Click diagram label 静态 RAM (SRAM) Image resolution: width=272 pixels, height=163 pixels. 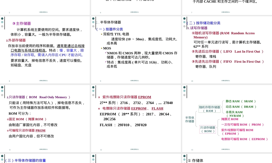pyautogui.click(x=241, y=101)
